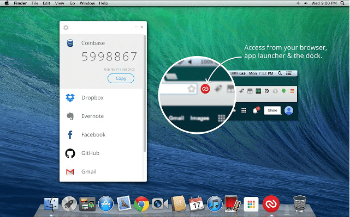
Task: Click the token 5998867
Action: click(x=109, y=57)
